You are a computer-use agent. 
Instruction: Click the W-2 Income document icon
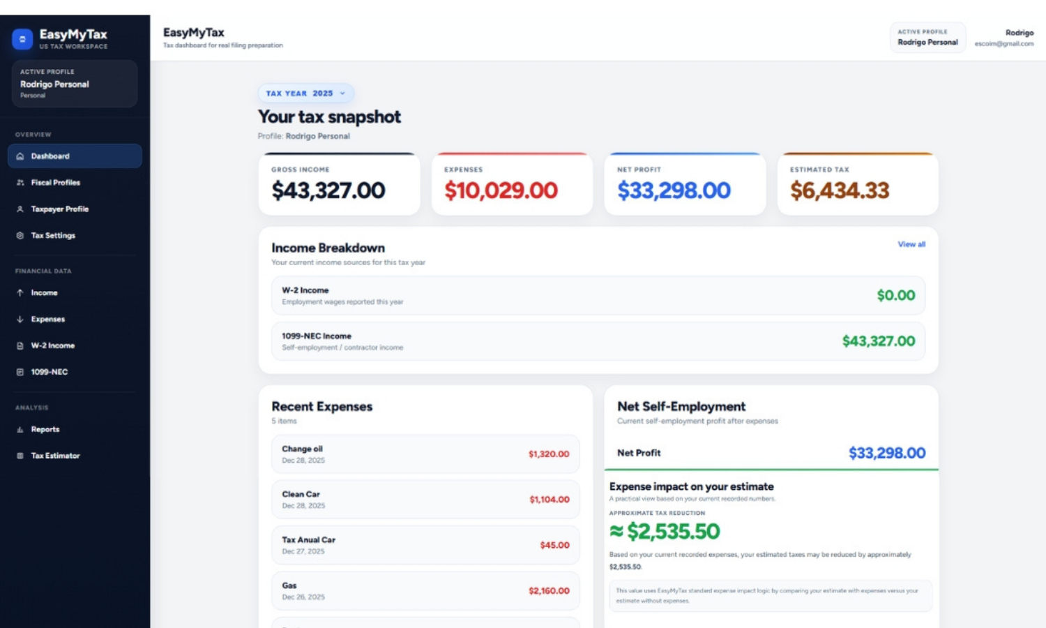(x=20, y=346)
